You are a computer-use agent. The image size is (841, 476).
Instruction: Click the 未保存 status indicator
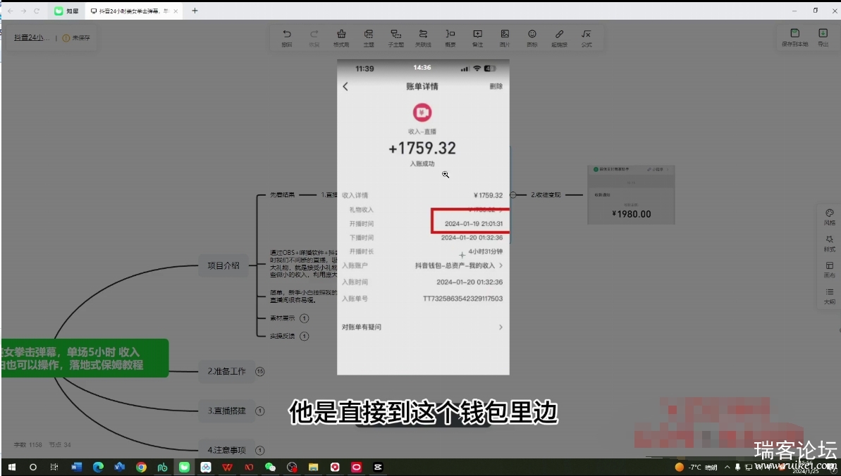click(77, 38)
